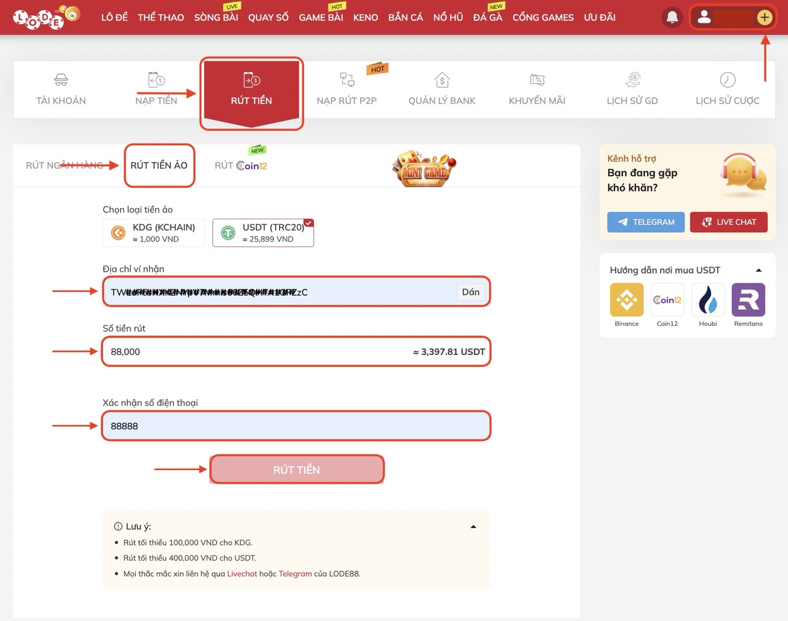The height and width of the screenshot is (621, 788).
Task: Open the Binance purchase guide icon
Action: pyautogui.click(x=626, y=300)
